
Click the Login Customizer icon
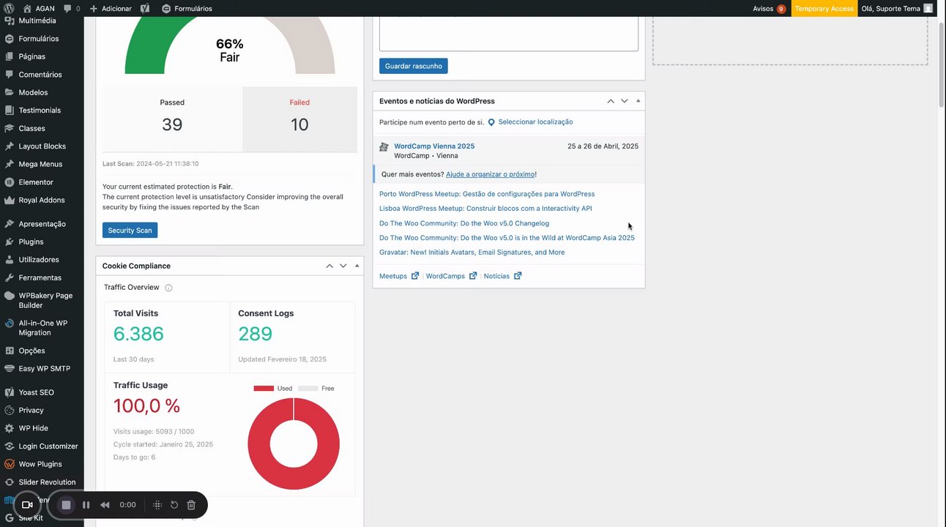[x=9, y=446]
